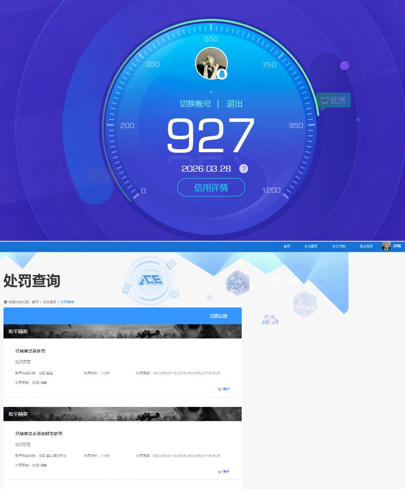Click the character emblem icon beside the banner

point(237,282)
